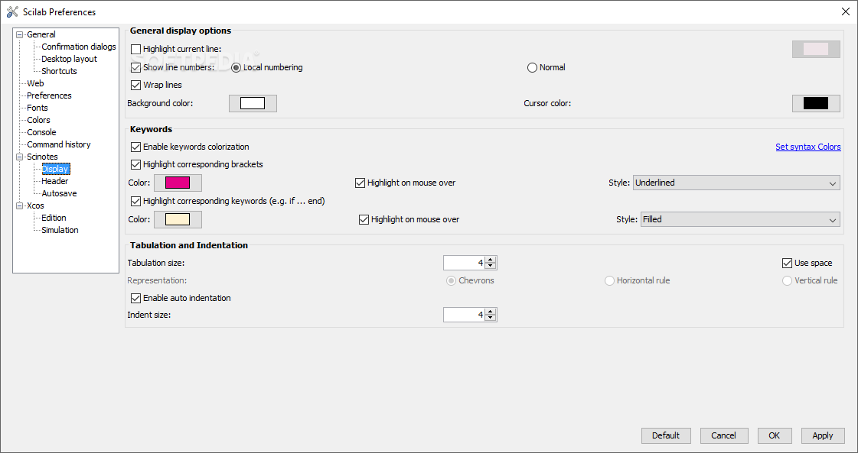858x453 pixels.
Task: Decrease Tabulation size with down arrow
Action: [x=491, y=266]
